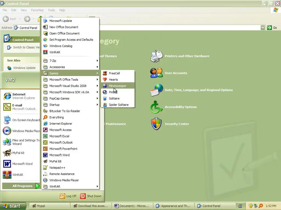This screenshot has width=281, height=210.
Task: Launch Minesweeper from the Games submenu
Action: point(117,86)
